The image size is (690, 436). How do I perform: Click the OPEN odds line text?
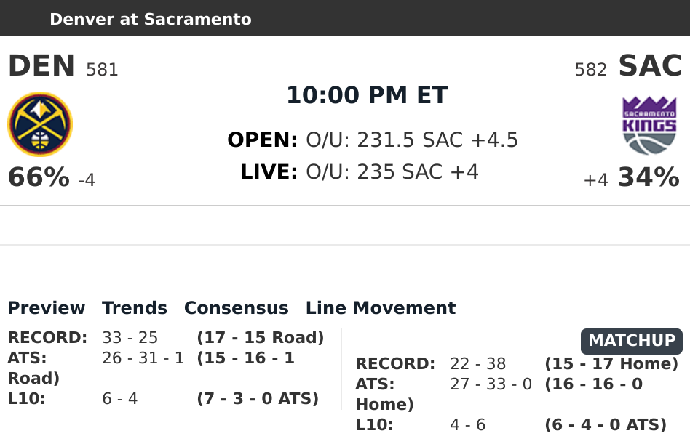[x=373, y=140]
